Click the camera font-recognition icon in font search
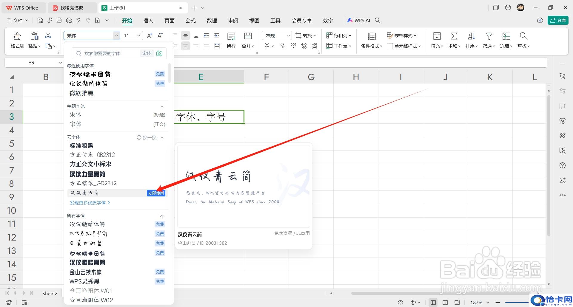Viewport: 573px width, 307px height. click(159, 53)
